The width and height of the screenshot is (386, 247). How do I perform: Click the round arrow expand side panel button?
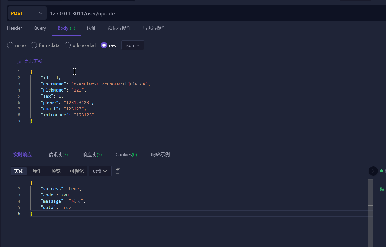point(373,171)
